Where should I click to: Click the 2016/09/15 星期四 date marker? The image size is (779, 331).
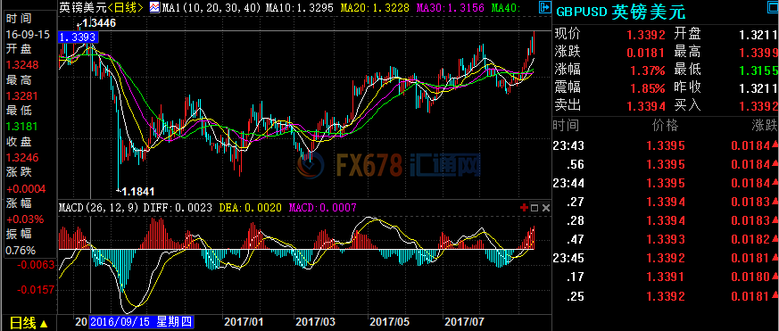[141, 322]
